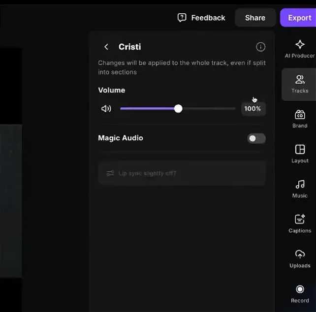Mute with the volume speaker icon
316x312 pixels.
[x=106, y=109]
